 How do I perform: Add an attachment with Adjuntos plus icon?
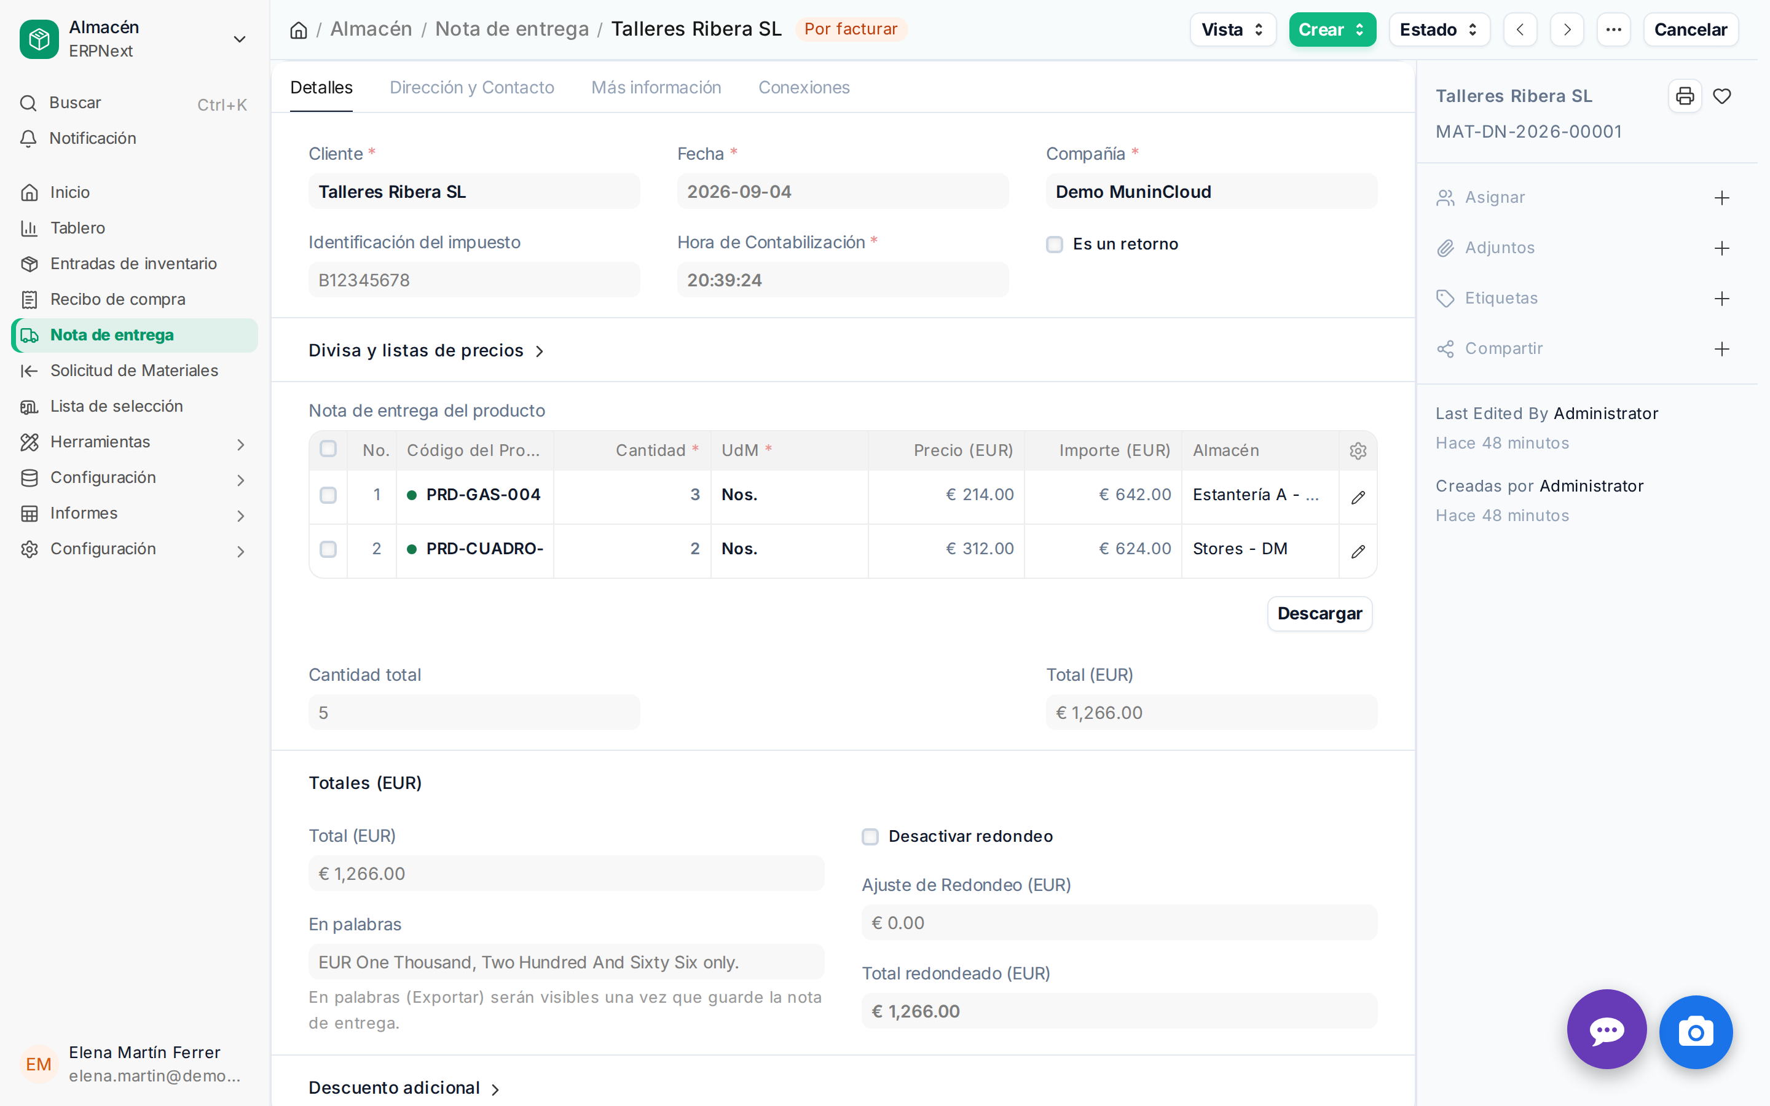[1721, 249]
